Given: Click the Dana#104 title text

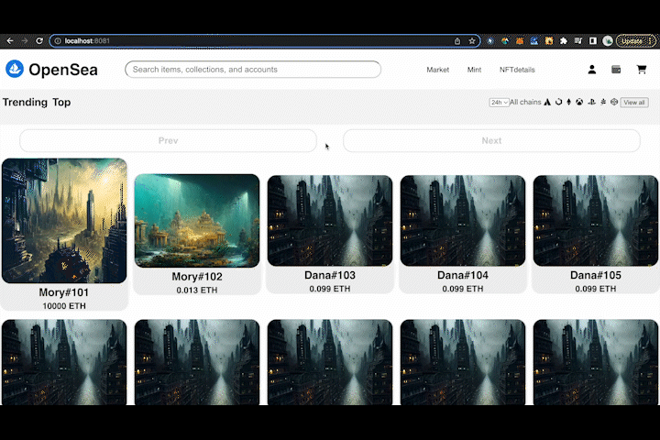Looking at the screenshot, I should [463, 275].
